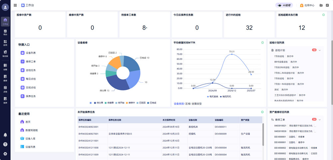Collapse the 巡检计划 list group
Image resolution: width=333 pixels, height=160 pixels.
pos(320,50)
